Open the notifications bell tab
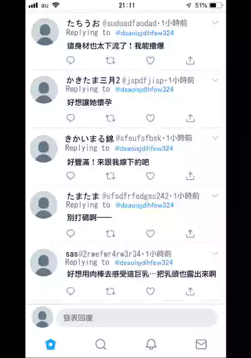 pos(151,344)
